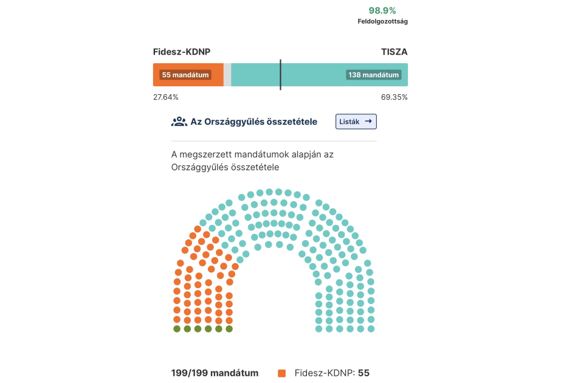Click the Az Országgyűlés összetétele heading
561x383 pixels.
point(253,122)
